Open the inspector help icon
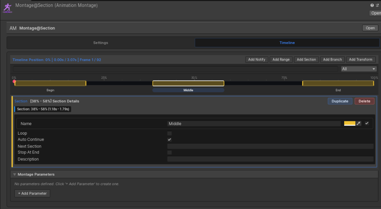Screen dimensions: 381x209 click(372, 5)
